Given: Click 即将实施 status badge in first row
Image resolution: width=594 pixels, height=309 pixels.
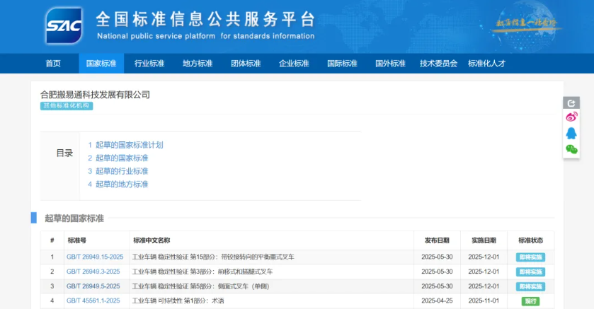Looking at the screenshot, I should 530,257.
